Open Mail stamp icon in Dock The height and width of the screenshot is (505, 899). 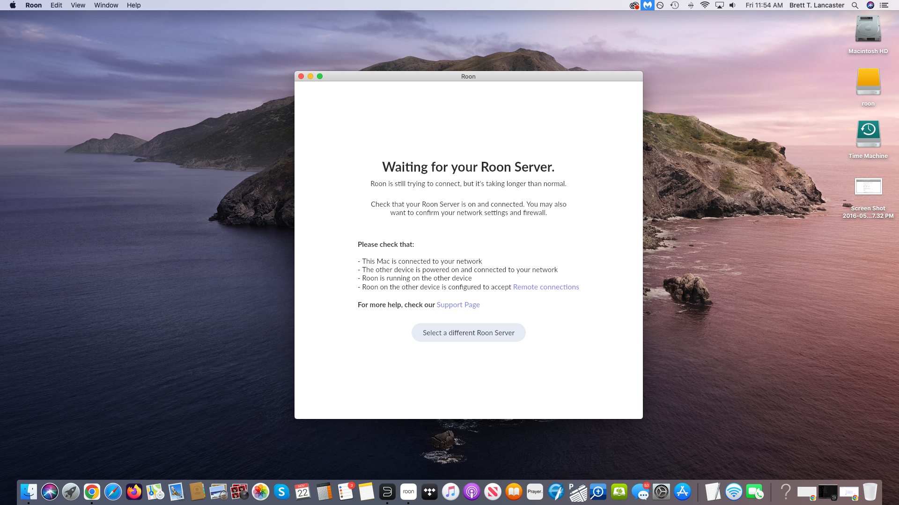(176, 491)
